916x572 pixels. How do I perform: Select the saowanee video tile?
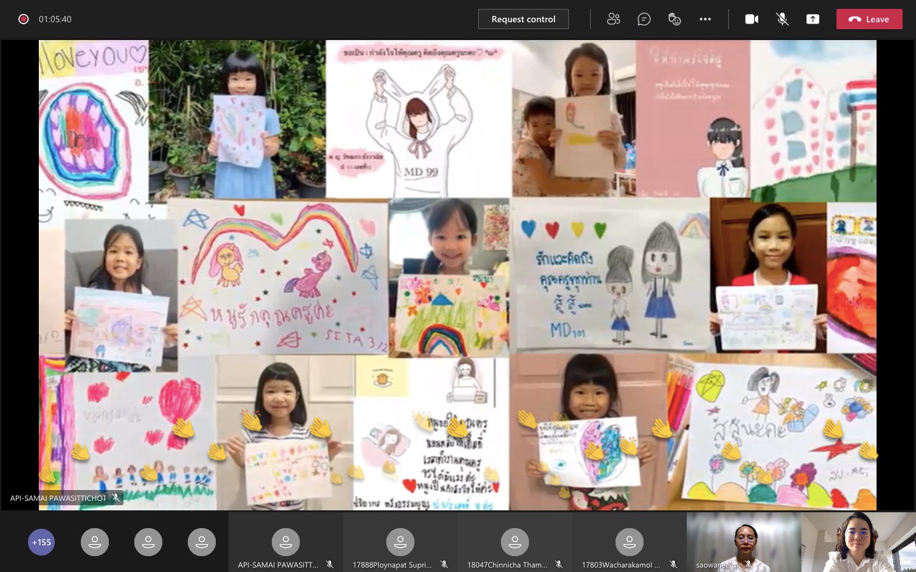click(x=743, y=542)
